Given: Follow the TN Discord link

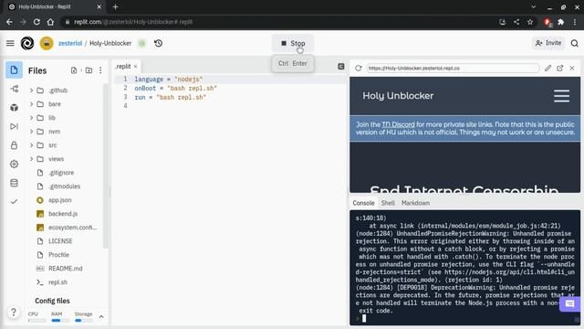Looking at the screenshot, I should coord(398,124).
